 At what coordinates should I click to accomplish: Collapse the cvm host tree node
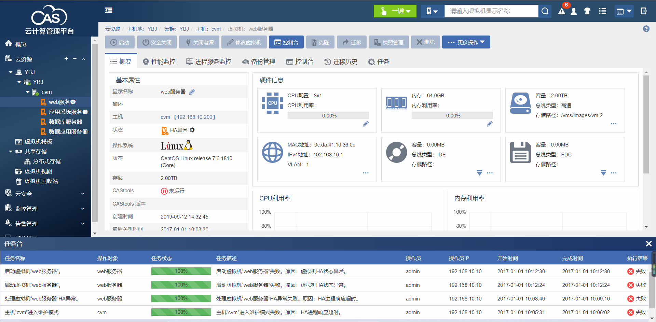pyautogui.click(x=28, y=92)
